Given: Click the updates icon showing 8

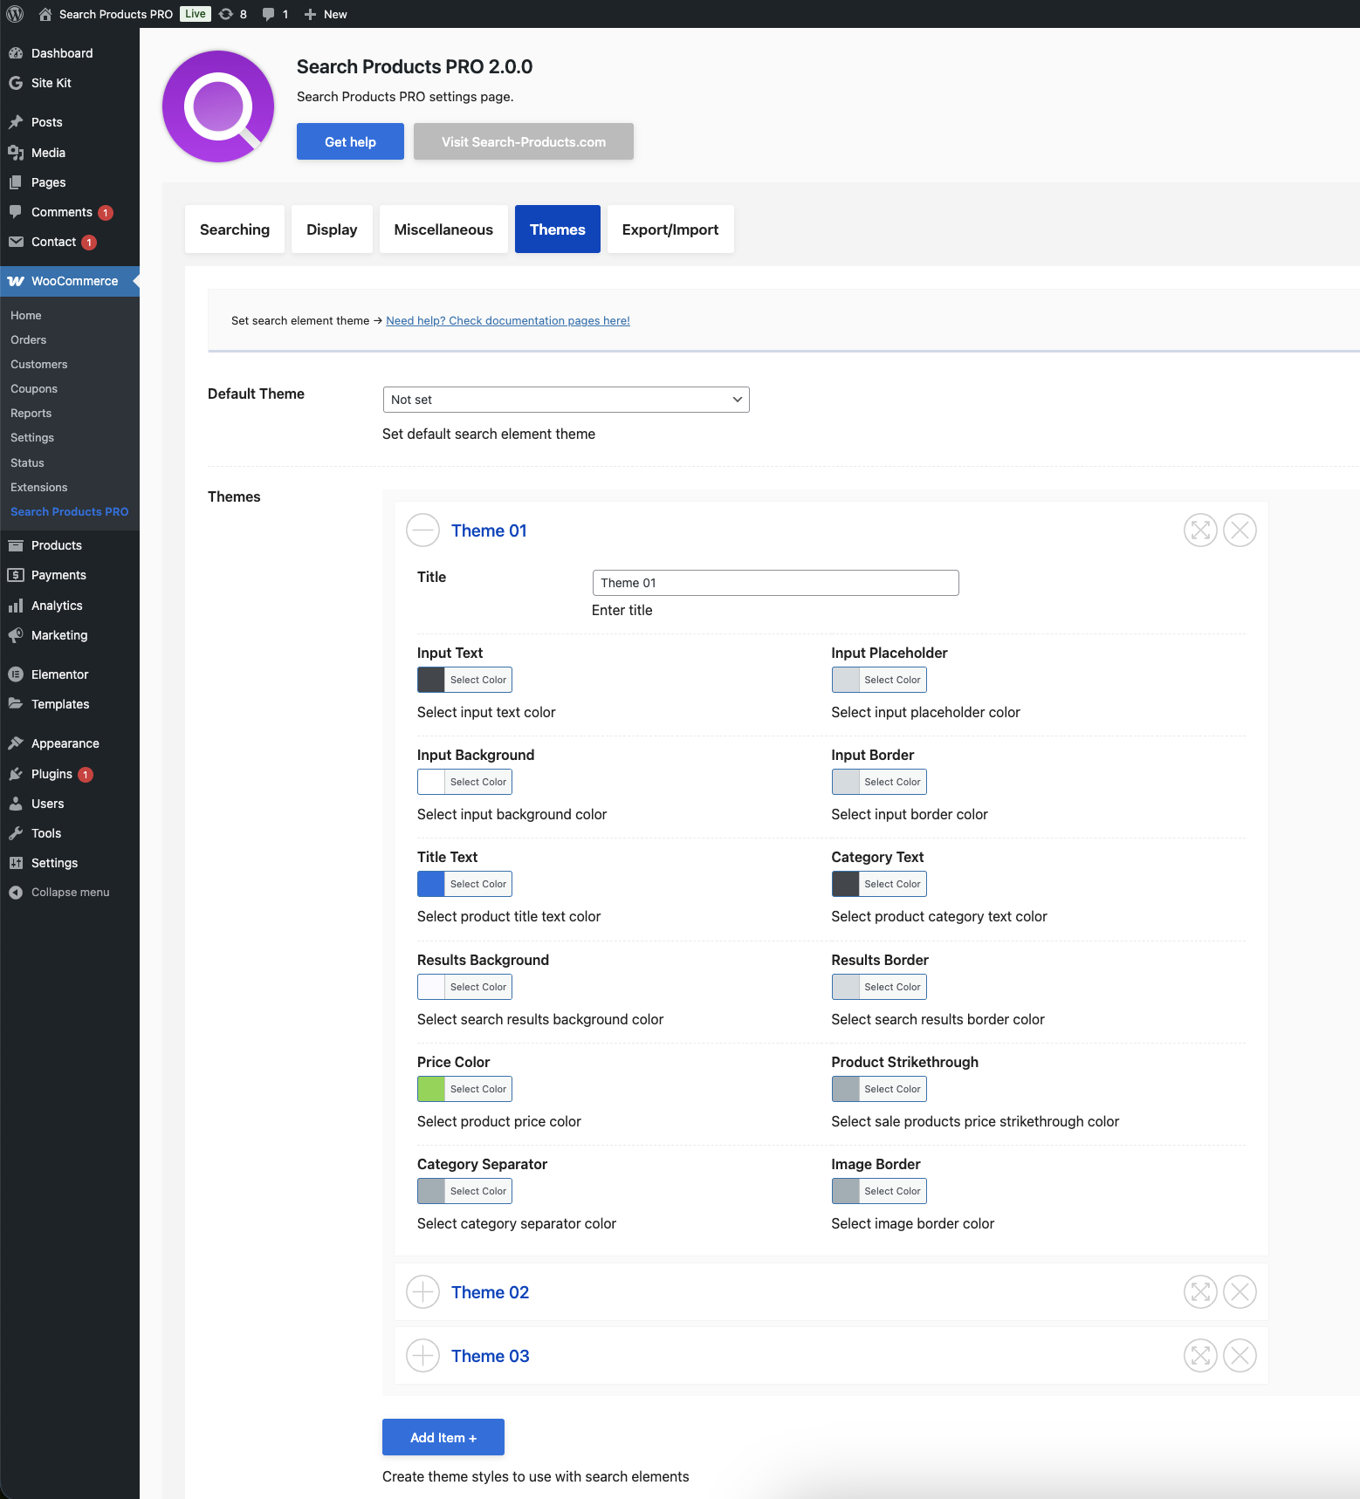Looking at the screenshot, I should point(226,14).
